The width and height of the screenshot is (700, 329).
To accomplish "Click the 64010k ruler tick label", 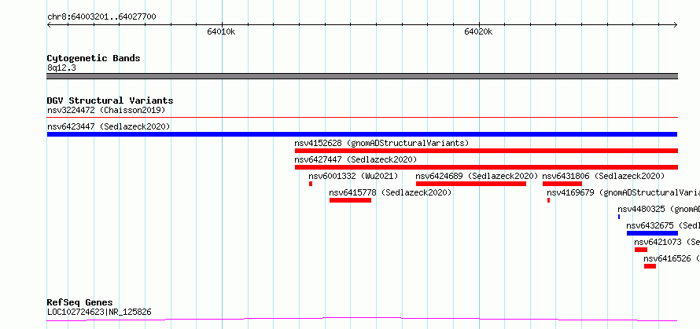I will point(221,31).
